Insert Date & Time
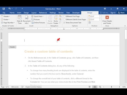The height and width of the screenshot is (95, 127). pyautogui.click(x=20, y=20)
